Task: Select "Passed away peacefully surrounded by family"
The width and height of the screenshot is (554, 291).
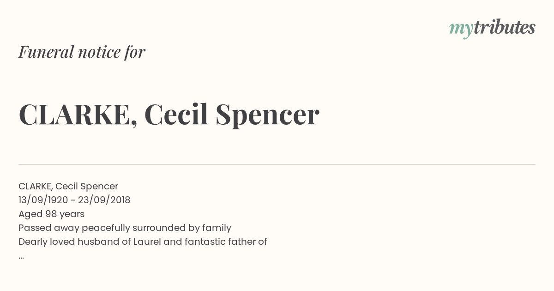Action: click(125, 228)
